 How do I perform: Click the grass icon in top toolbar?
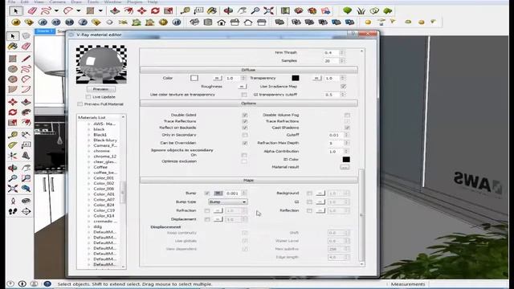[361, 10]
